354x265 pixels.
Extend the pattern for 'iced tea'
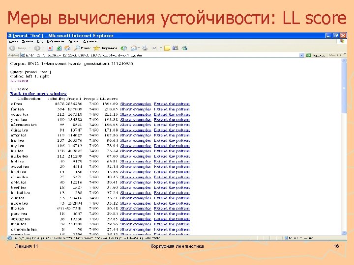(x=172, y=172)
